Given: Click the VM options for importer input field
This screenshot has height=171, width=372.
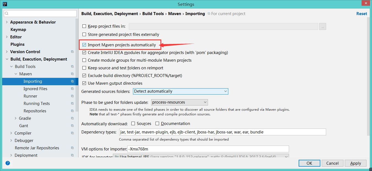Looking at the screenshot, I should pyautogui.click(x=209, y=149).
